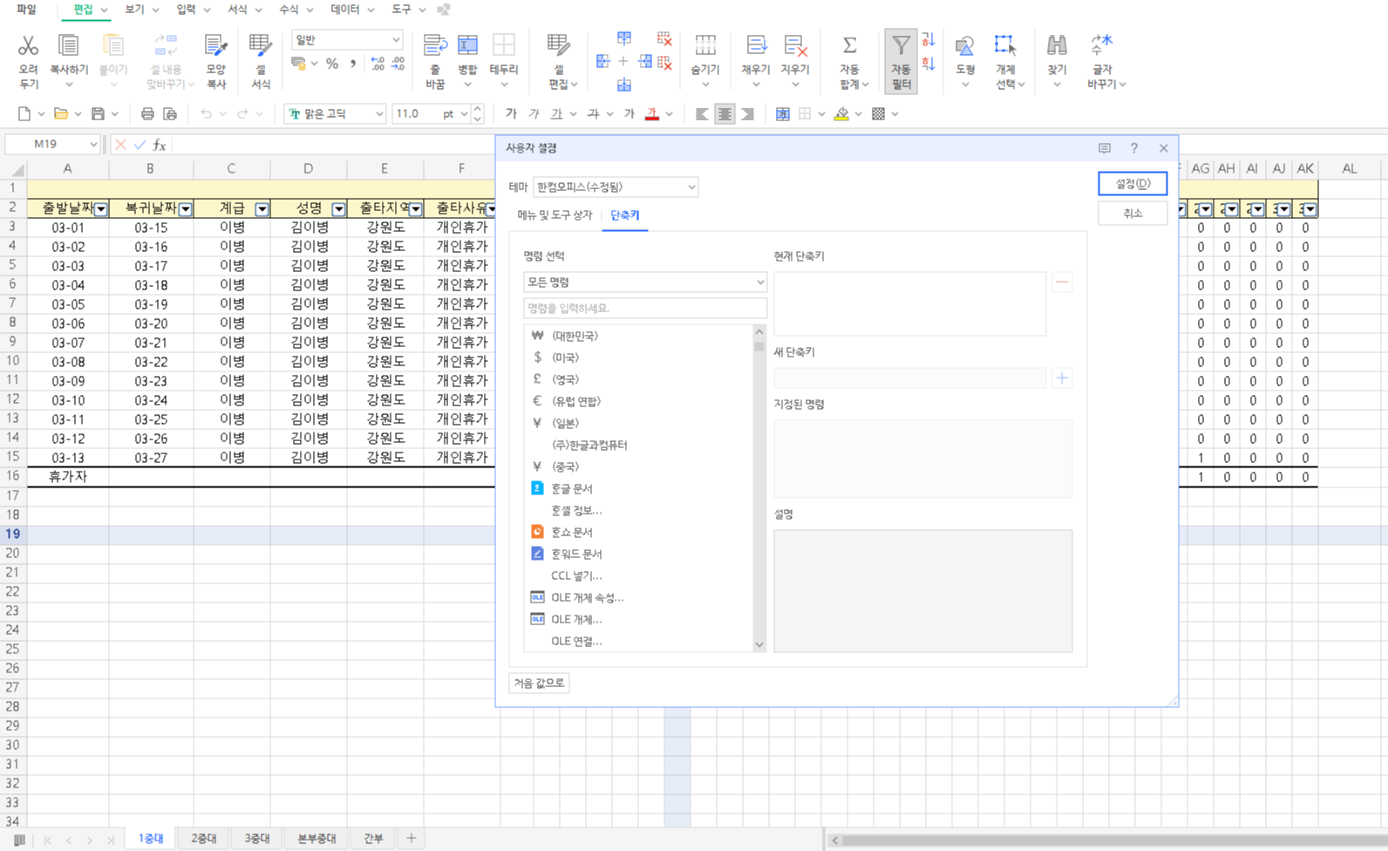Image resolution: width=1388 pixels, height=851 pixels.
Task: Click the align left icon
Action: tap(702, 113)
